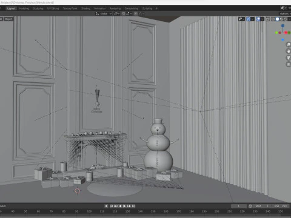The width and height of the screenshot is (291, 218).
Task: Jump to the previous keyframe
Action: tap(116, 206)
